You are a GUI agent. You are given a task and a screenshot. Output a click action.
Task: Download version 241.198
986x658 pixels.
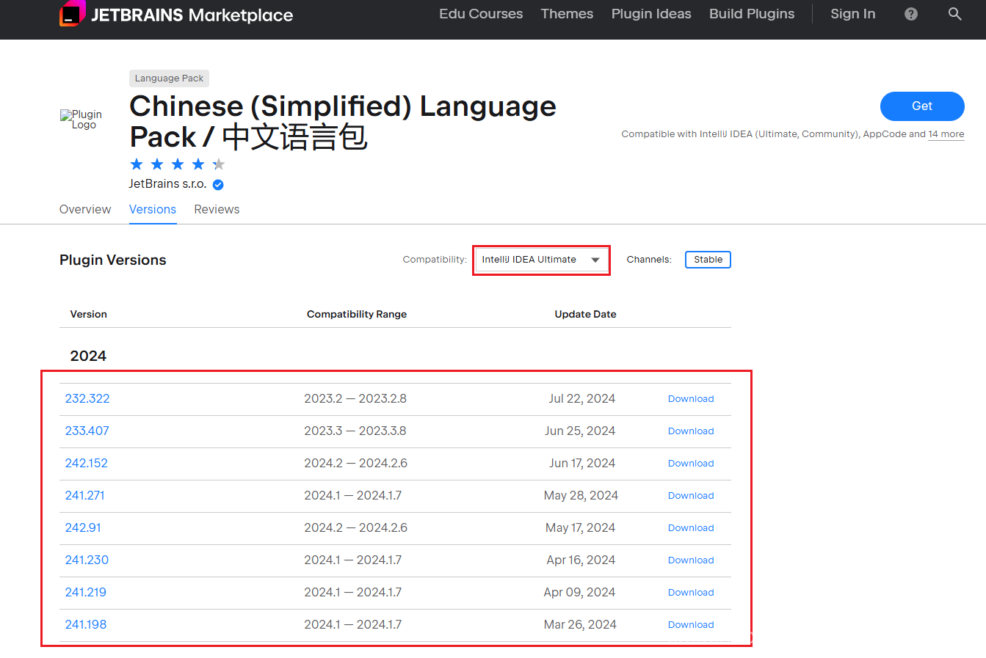point(691,625)
